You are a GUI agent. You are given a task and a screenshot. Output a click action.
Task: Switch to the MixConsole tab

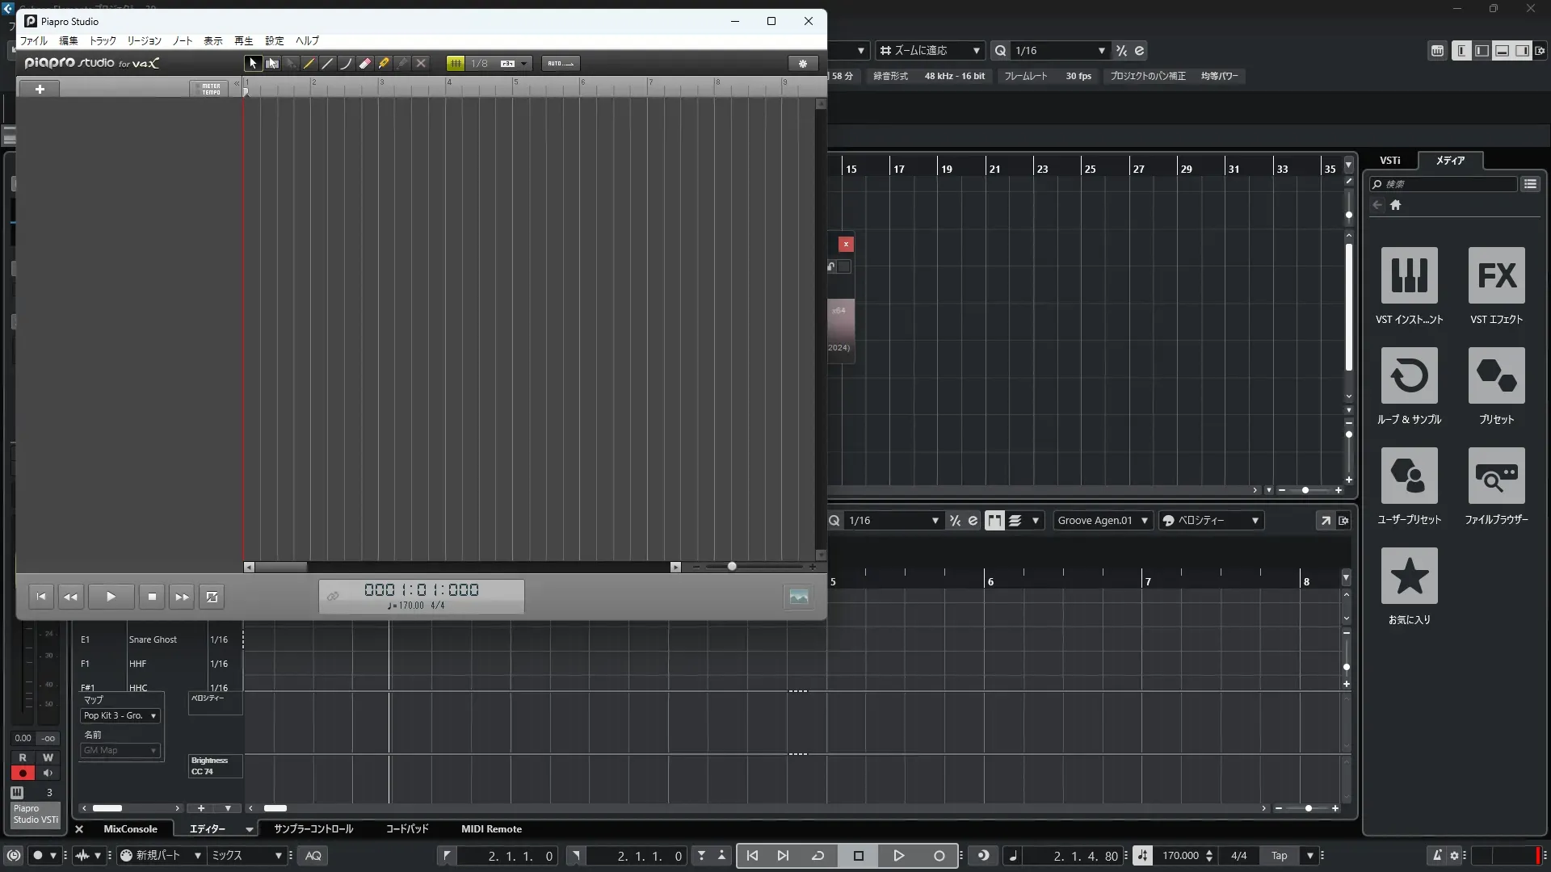point(130,829)
